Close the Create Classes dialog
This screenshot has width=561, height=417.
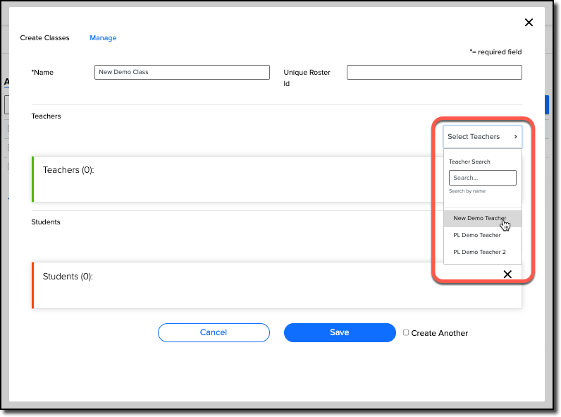[x=529, y=23]
